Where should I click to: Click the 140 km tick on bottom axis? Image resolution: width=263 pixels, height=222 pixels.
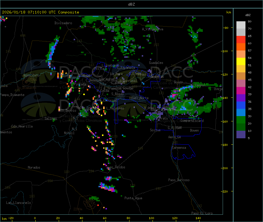[198, 218]
